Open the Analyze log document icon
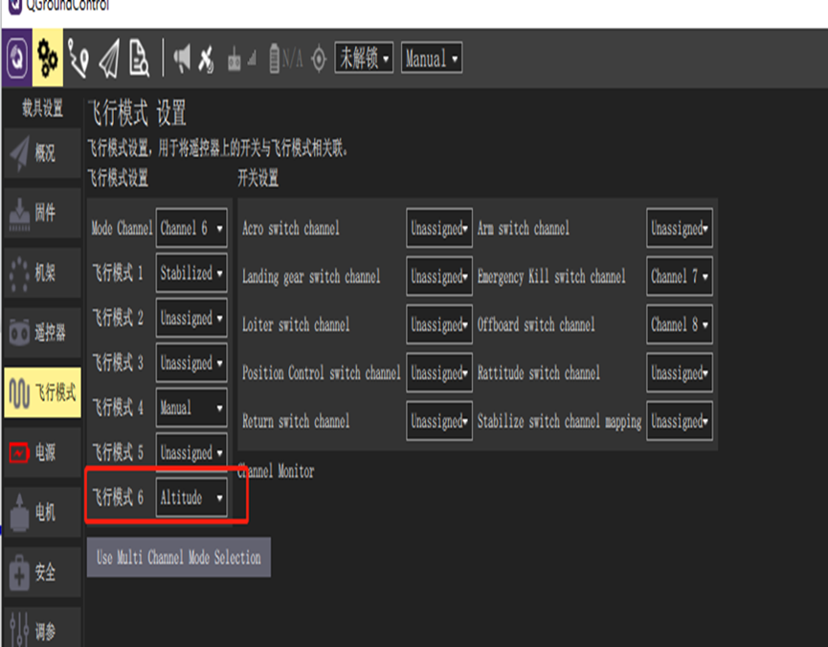Screen dimensions: 828x647 (140, 58)
